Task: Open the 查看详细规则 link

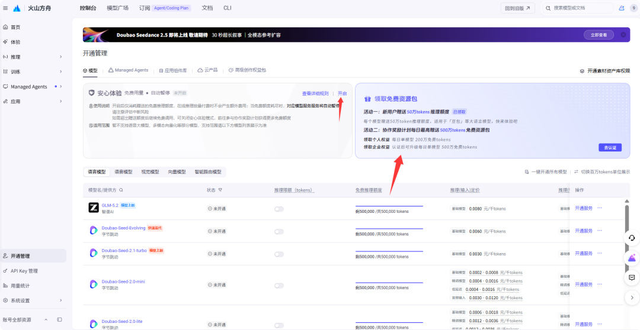Action: [315, 93]
